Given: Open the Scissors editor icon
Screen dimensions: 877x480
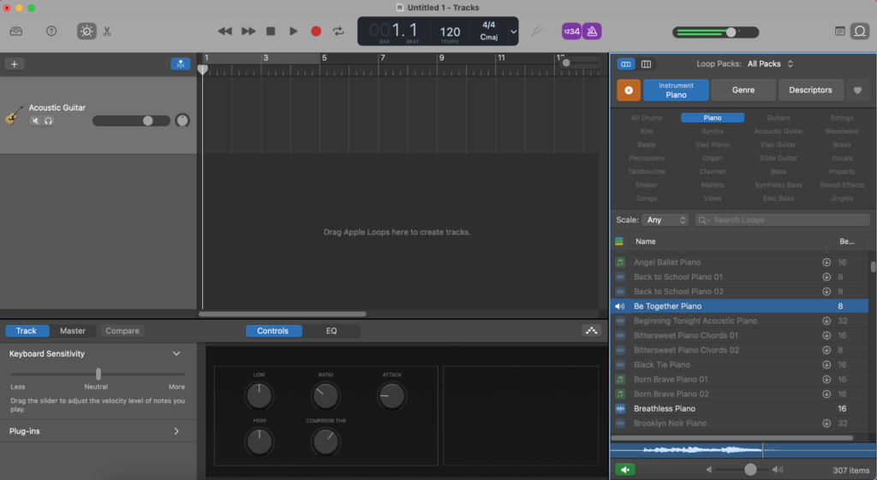Looking at the screenshot, I should pos(107,31).
